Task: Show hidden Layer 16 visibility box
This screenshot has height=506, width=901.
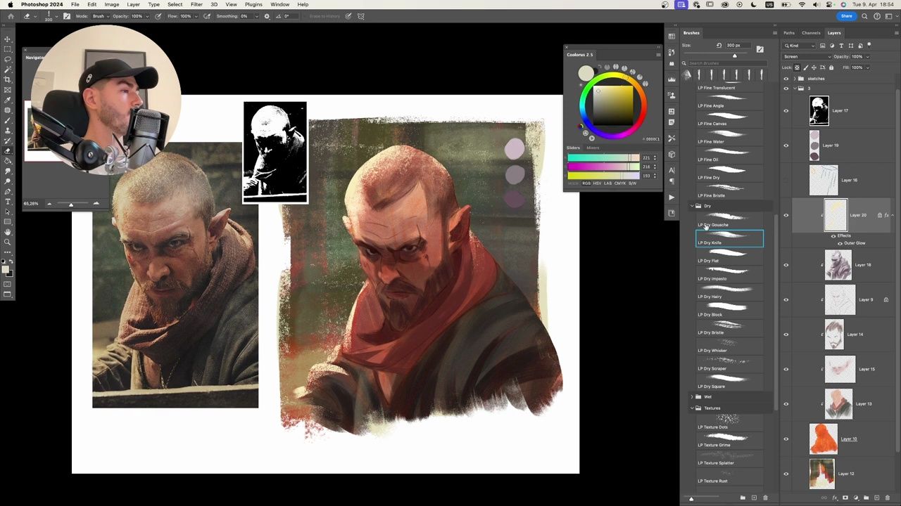Action: [786, 181]
